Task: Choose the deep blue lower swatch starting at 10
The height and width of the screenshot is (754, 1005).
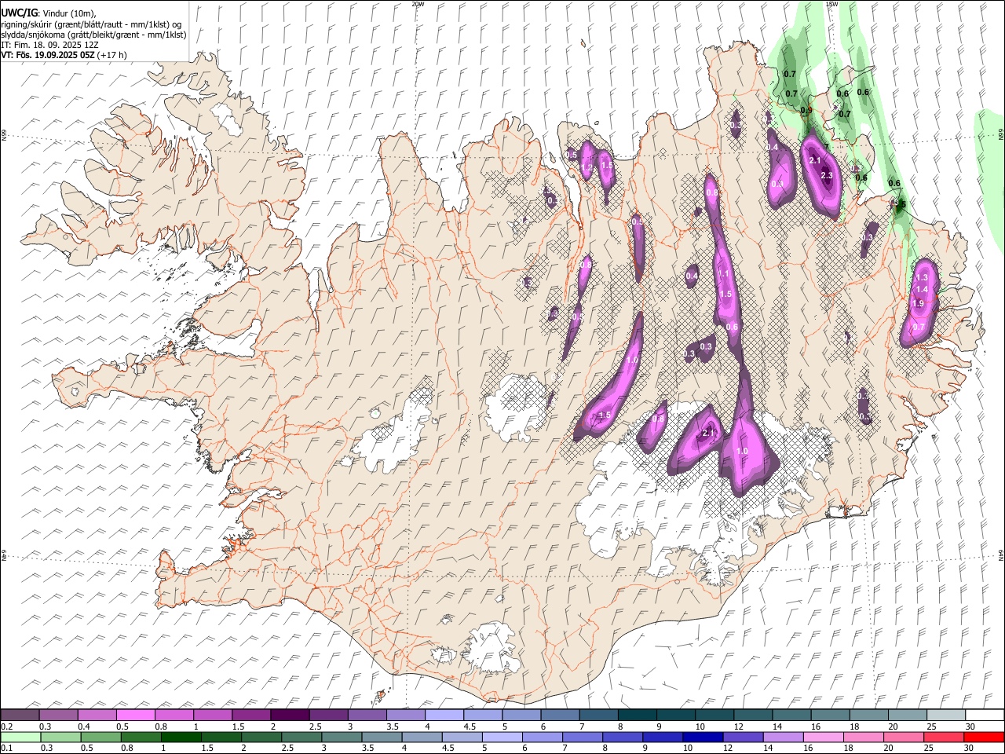Action: tap(703, 737)
